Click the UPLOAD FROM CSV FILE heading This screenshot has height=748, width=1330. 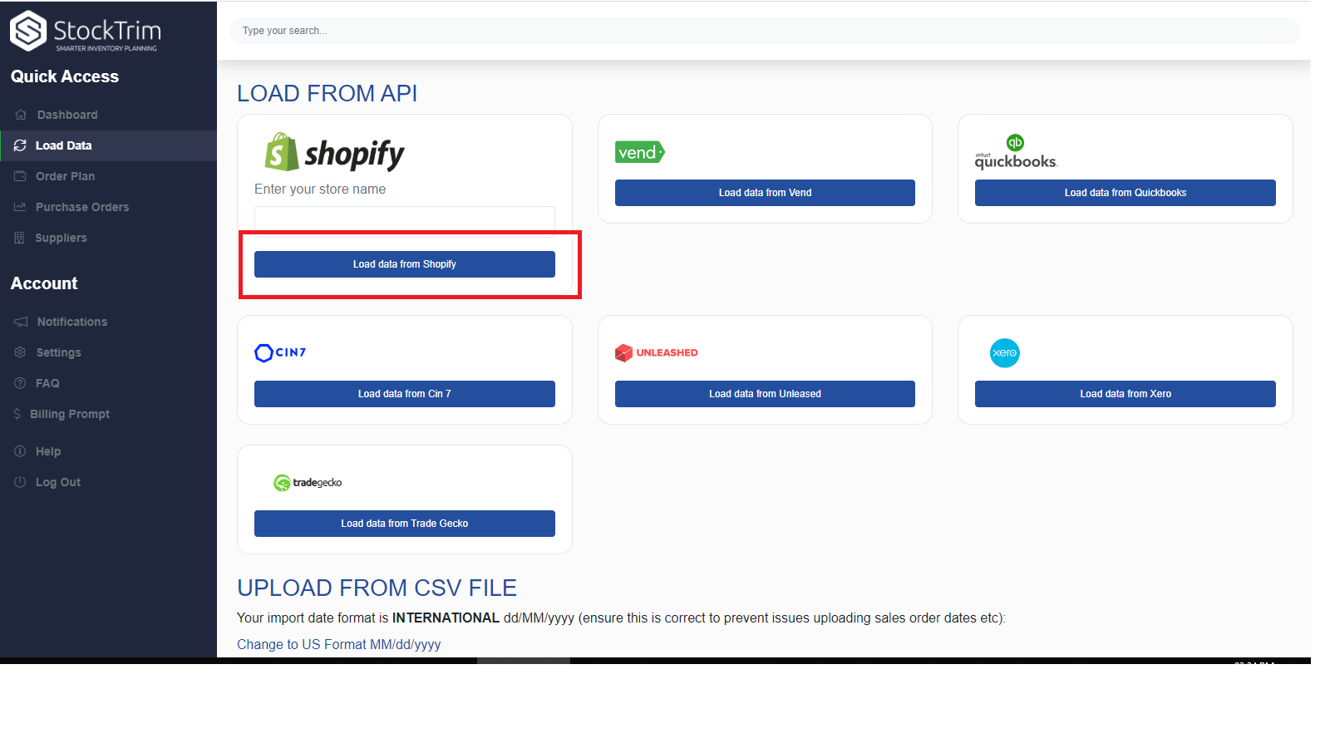pos(377,588)
